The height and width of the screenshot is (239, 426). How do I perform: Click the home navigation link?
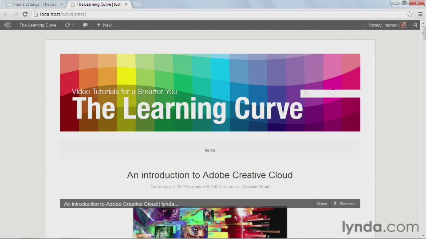(x=210, y=150)
